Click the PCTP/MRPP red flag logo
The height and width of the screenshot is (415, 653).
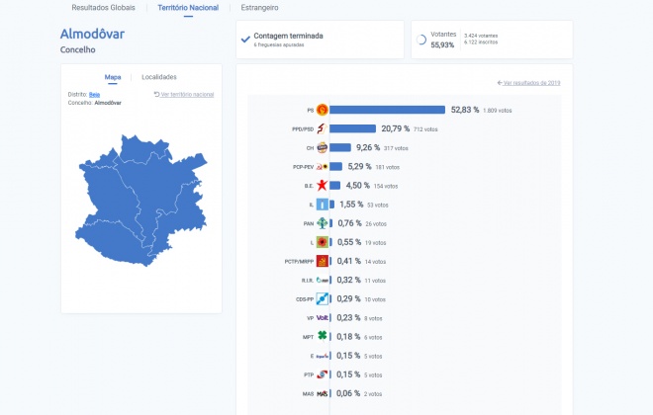point(322,261)
